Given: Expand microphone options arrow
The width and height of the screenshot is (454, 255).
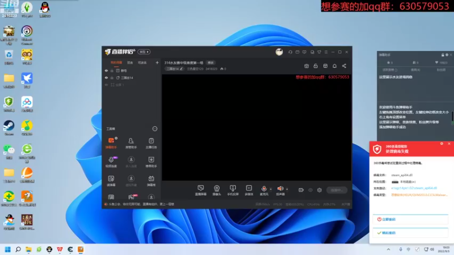Looking at the screenshot, I should click(271, 189).
